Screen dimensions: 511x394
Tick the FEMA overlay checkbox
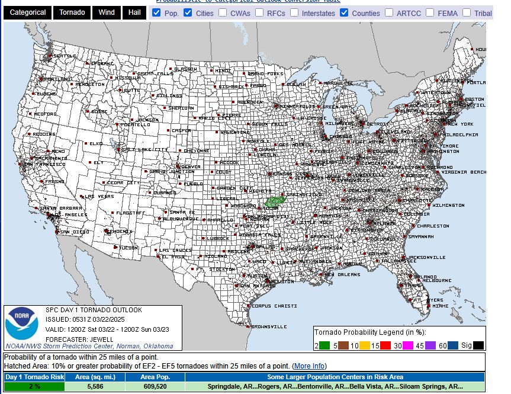coord(430,12)
